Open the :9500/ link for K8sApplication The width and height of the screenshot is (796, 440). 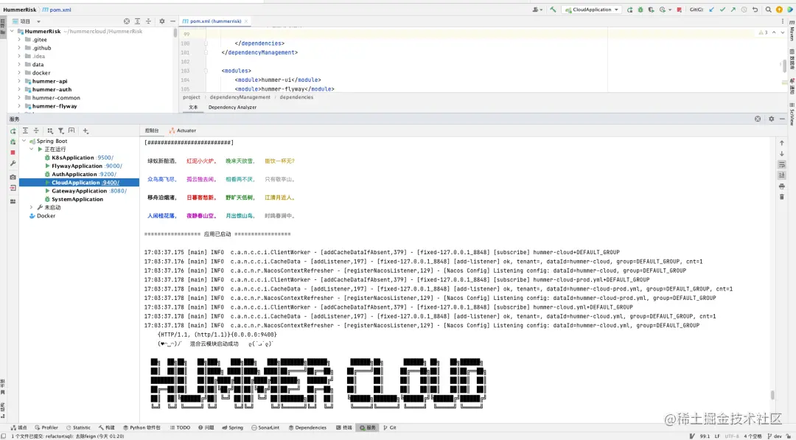point(105,158)
